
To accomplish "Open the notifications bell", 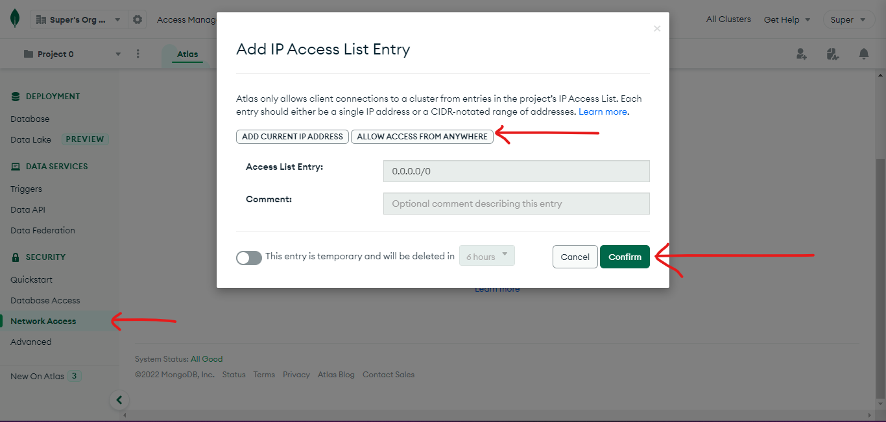I will pyautogui.click(x=864, y=54).
